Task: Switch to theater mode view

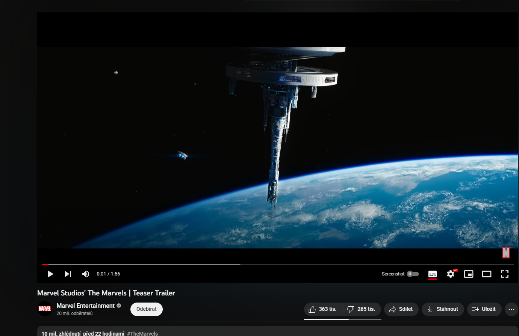Action: coord(487,274)
